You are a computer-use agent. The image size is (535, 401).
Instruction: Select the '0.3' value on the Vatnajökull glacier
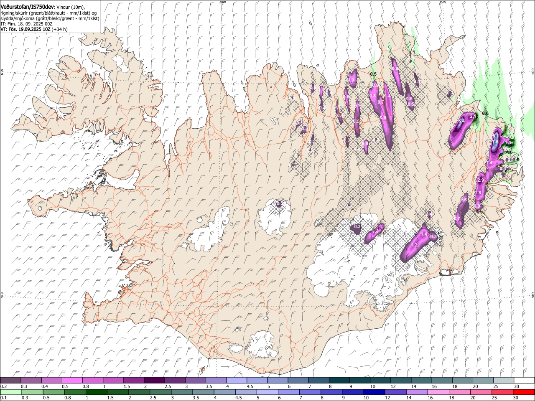point(357,226)
